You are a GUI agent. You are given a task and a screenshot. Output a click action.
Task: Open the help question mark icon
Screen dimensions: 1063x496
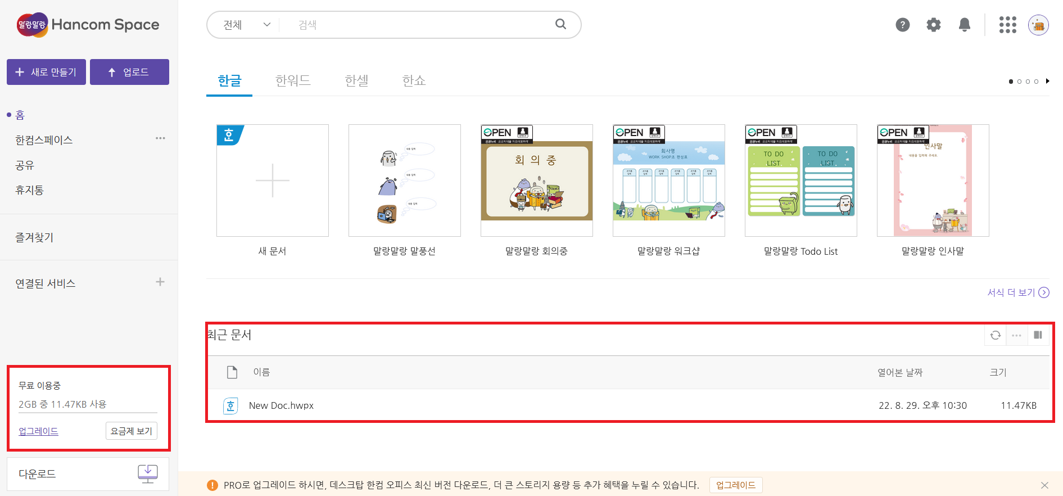pos(903,25)
